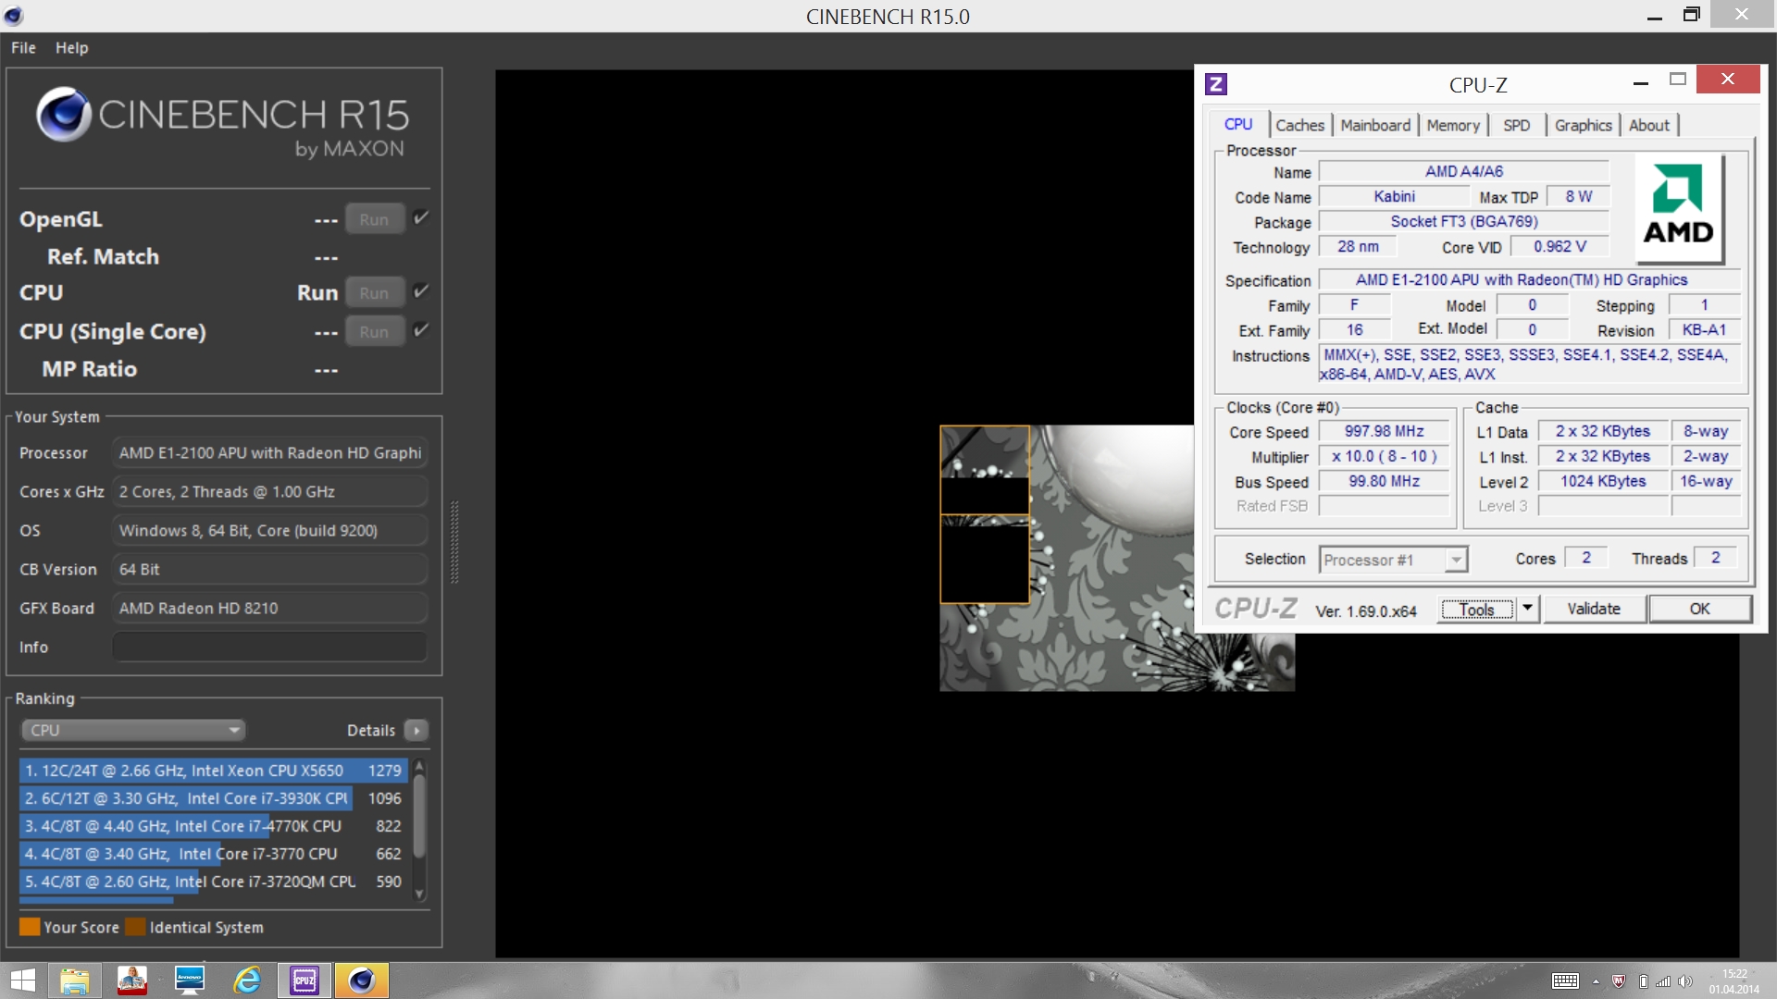Image resolution: width=1777 pixels, height=999 pixels.
Task: Open Internet Explorer from the taskbar
Action: tap(247, 980)
